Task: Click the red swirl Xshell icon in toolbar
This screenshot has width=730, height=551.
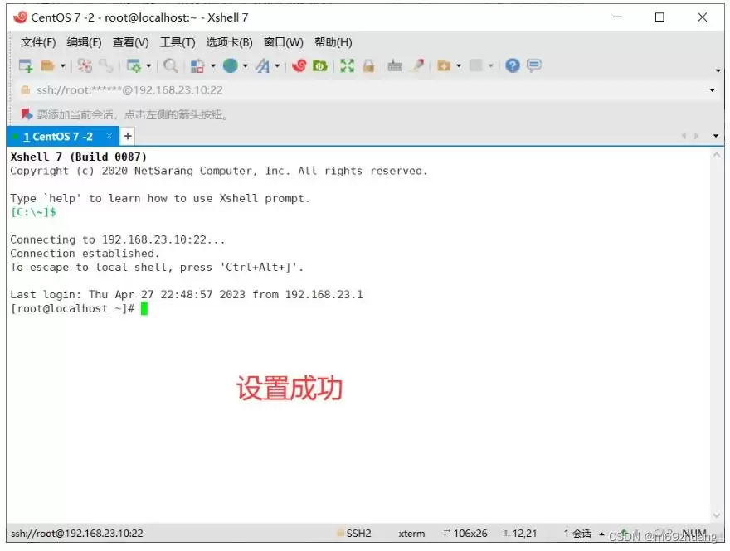Action: coord(299,66)
